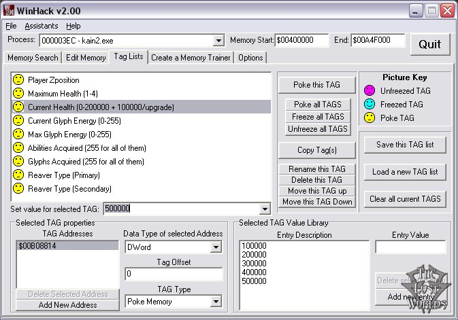This screenshot has height=320, width=458.
Task: Select the Reaver Type (Primary) tag
Action: pos(142,175)
